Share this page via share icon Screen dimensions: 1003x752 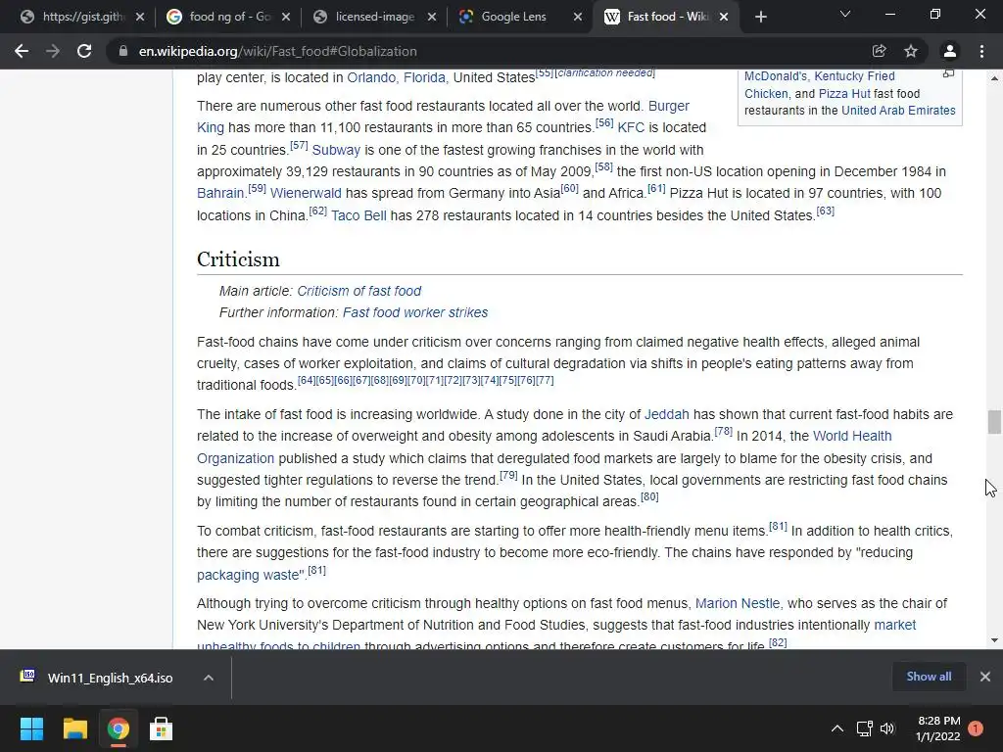pos(879,51)
